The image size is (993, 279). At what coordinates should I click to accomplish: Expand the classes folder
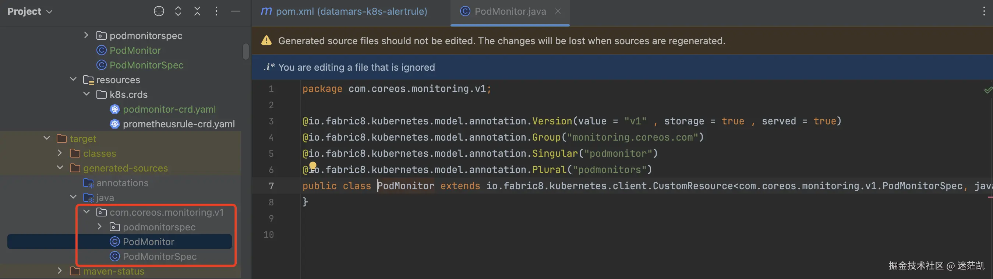[x=60, y=153]
